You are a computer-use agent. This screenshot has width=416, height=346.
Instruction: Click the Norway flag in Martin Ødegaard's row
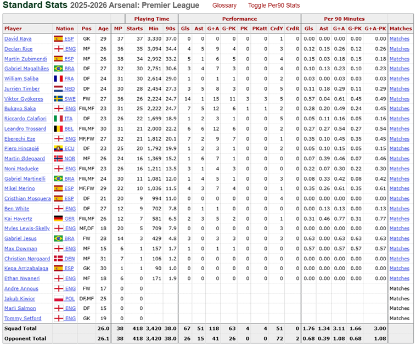tap(58, 159)
